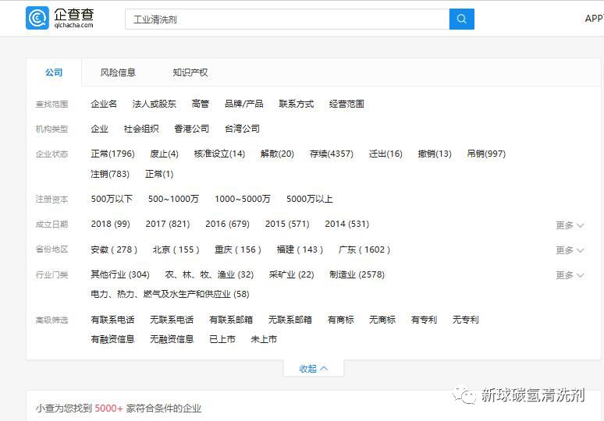Filter by year 2018 (99)
This screenshot has height=421, width=604.
point(110,224)
